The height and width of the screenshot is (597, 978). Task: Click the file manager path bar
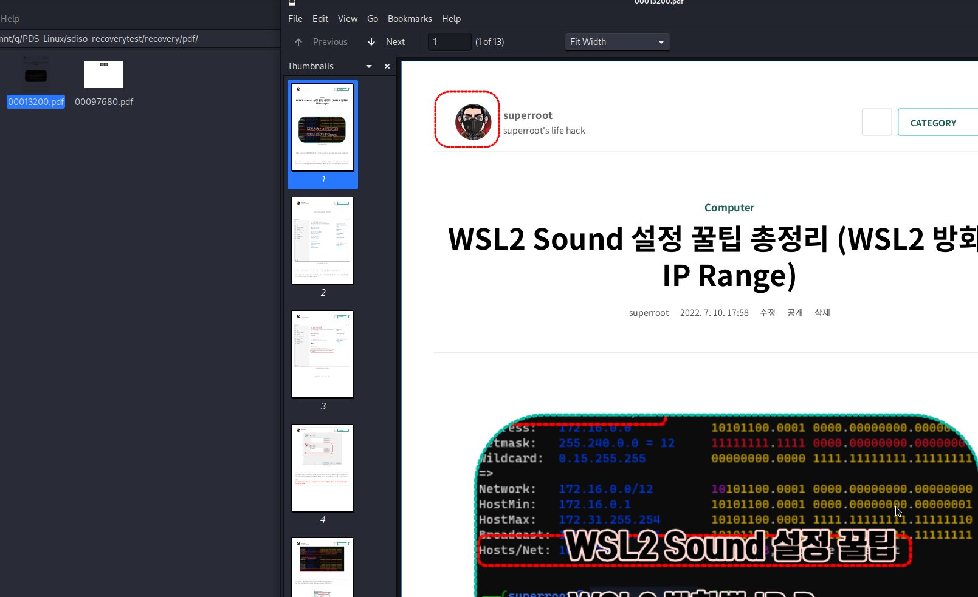[140, 39]
